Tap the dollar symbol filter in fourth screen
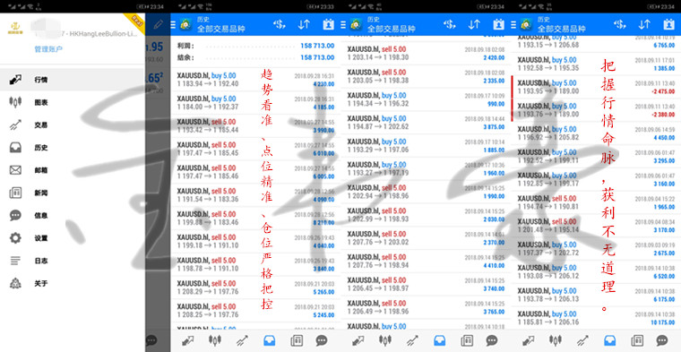 pos(620,25)
